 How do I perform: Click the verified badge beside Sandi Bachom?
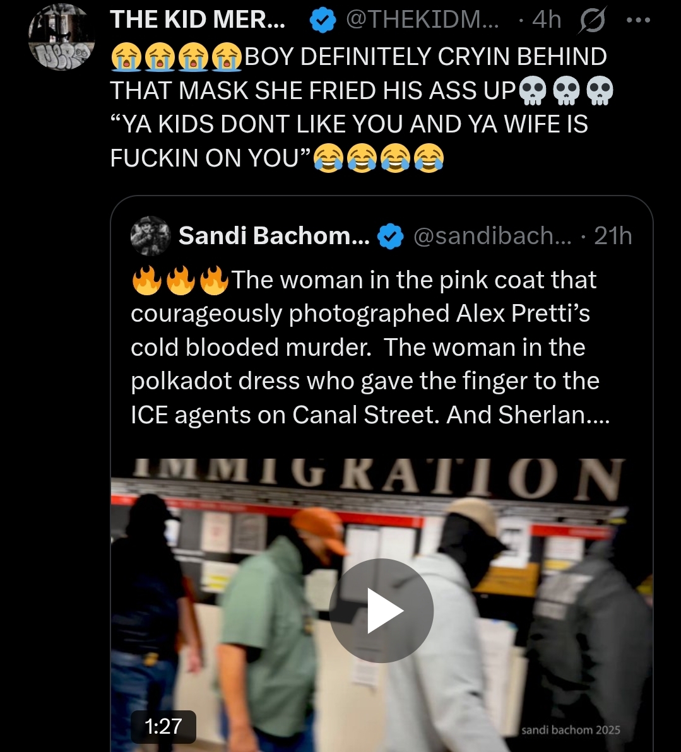(x=390, y=237)
